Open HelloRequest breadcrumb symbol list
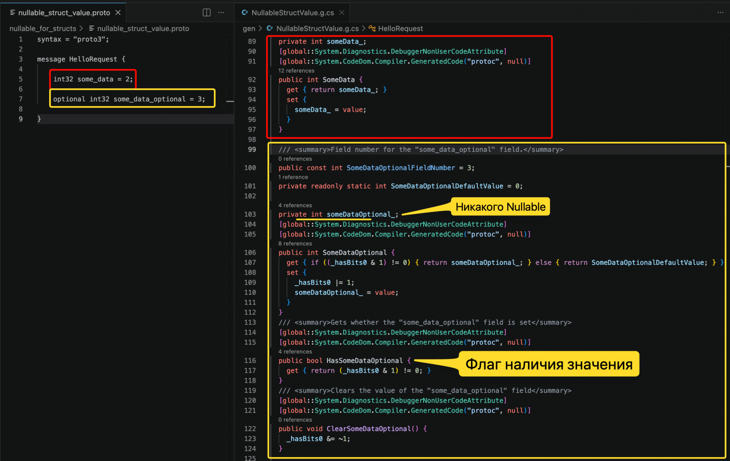This screenshot has width=730, height=461. (x=401, y=28)
